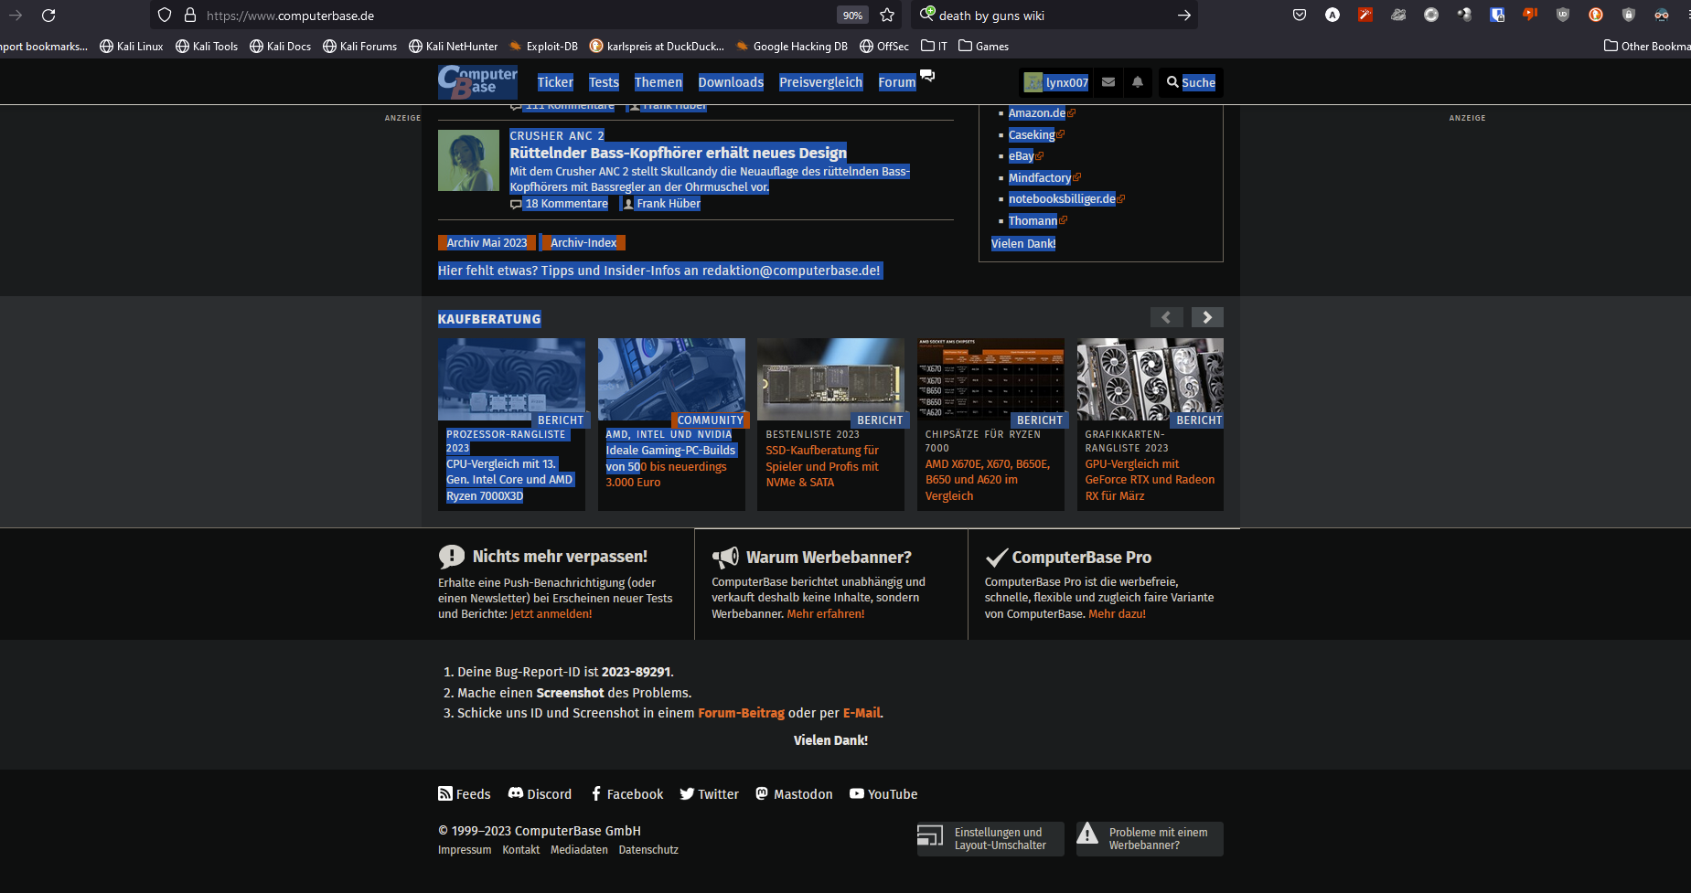Viewport: 1691px width, 893px height.
Task: Open the Return YouTube Dislike extension
Action: coord(1530,15)
